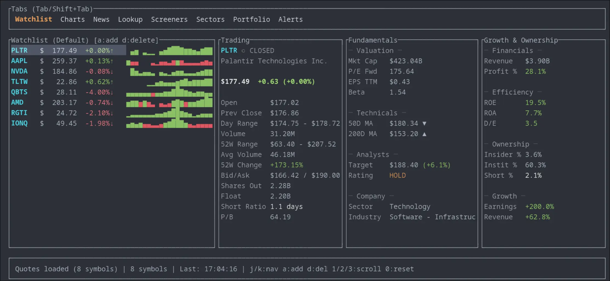This screenshot has width=610, height=281.
Task: Click the HOLD analyst rating label
Action: (397, 175)
